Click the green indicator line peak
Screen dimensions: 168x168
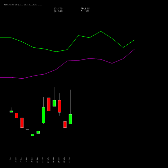[101, 31]
